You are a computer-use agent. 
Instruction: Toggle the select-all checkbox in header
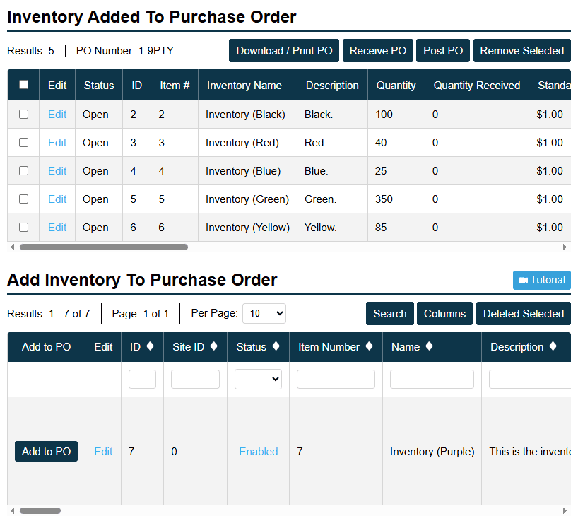23,85
